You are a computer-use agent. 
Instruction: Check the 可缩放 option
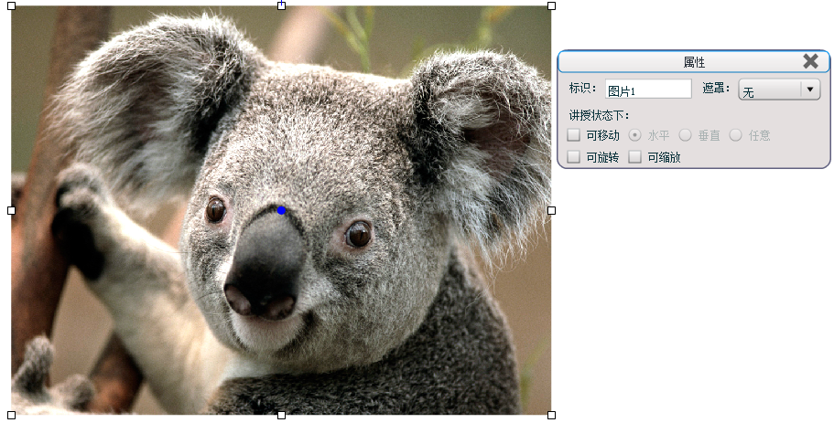[635, 157]
